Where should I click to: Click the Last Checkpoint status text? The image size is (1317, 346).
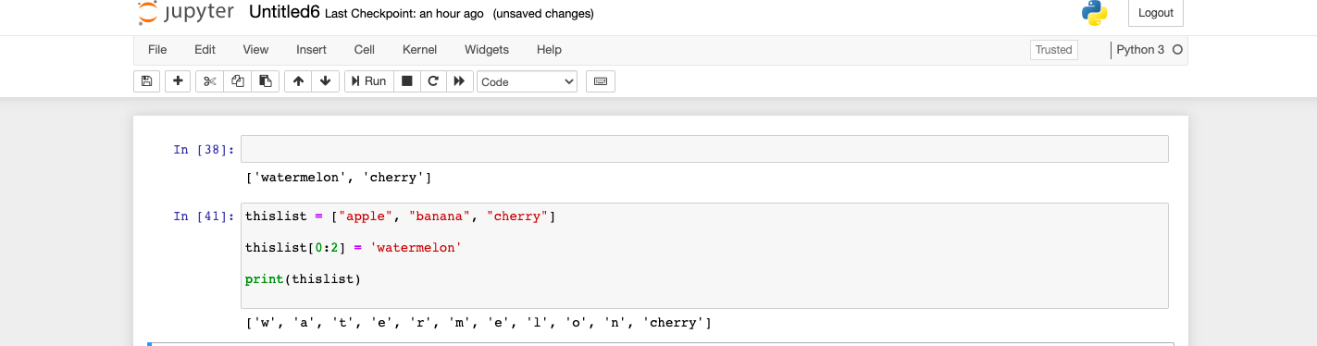(x=405, y=14)
